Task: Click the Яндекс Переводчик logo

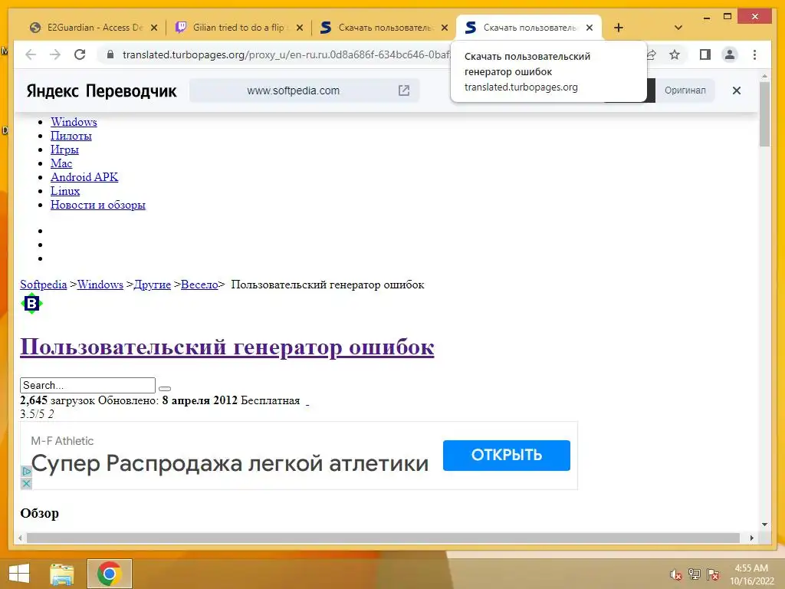Action: coord(102,90)
